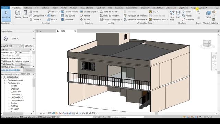Expand the Ambiente e Área panel
The image size is (220, 124).
[145, 23]
